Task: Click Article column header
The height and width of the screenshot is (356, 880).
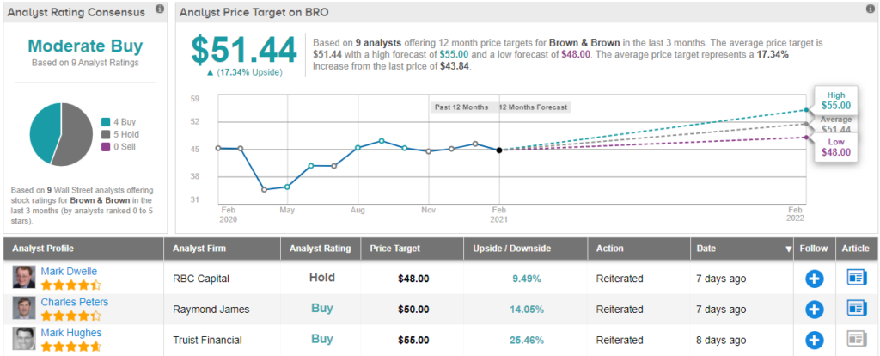Action: click(x=857, y=249)
